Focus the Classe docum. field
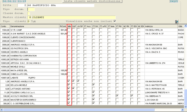Image resolution: width=187 pixels, height=112 pixels. (29, 13)
